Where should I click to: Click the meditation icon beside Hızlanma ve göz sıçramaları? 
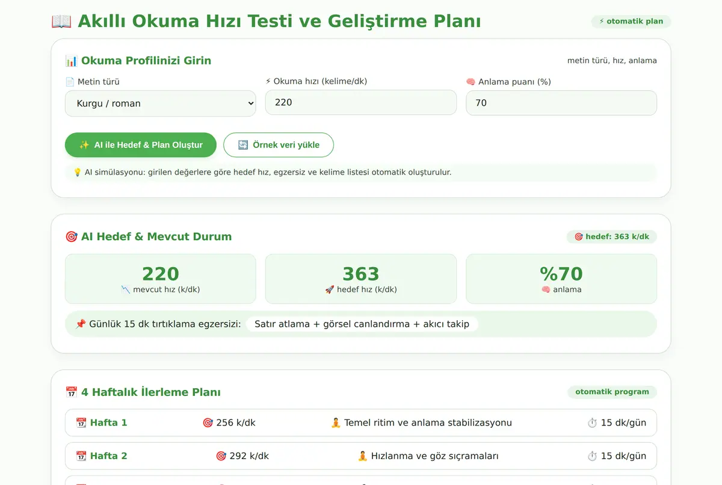pos(363,456)
